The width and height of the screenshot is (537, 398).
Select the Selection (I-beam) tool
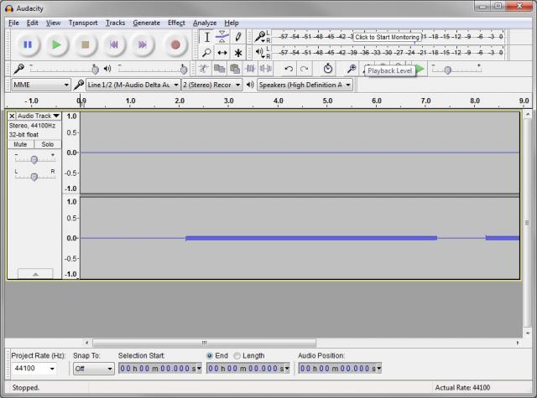click(x=207, y=37)
